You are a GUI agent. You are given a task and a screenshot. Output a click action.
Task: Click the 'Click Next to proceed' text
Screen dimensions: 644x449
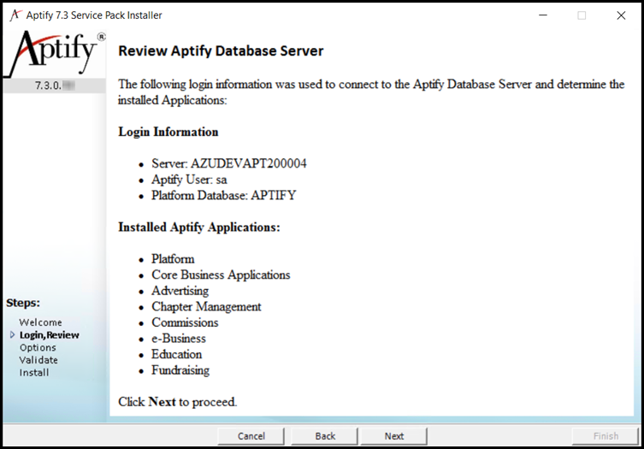[177, 402]
